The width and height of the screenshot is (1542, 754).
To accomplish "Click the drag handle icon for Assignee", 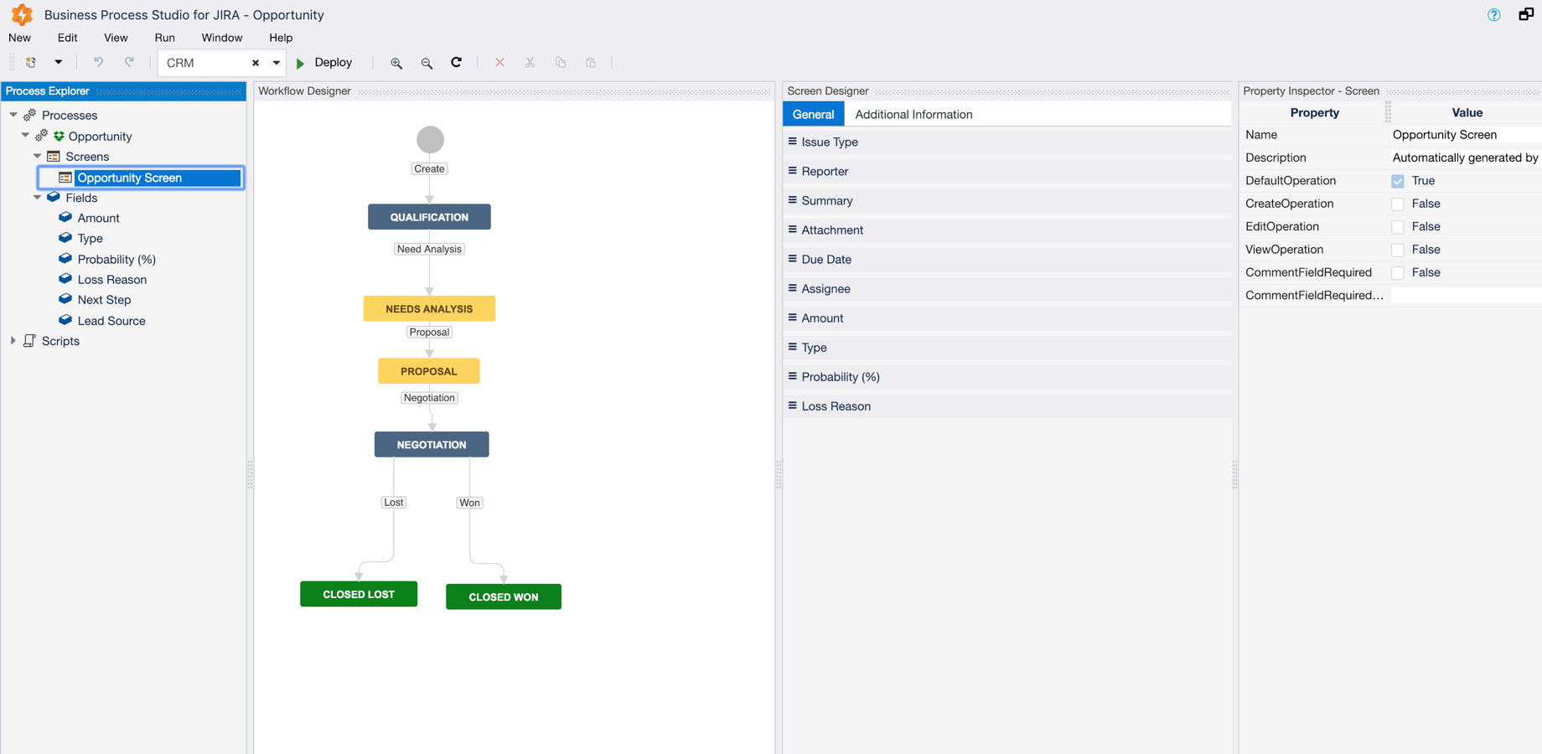I will point(792,288).
